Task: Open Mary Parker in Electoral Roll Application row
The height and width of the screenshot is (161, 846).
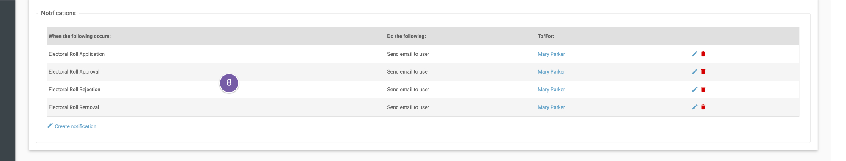Action: coord(551,54)
